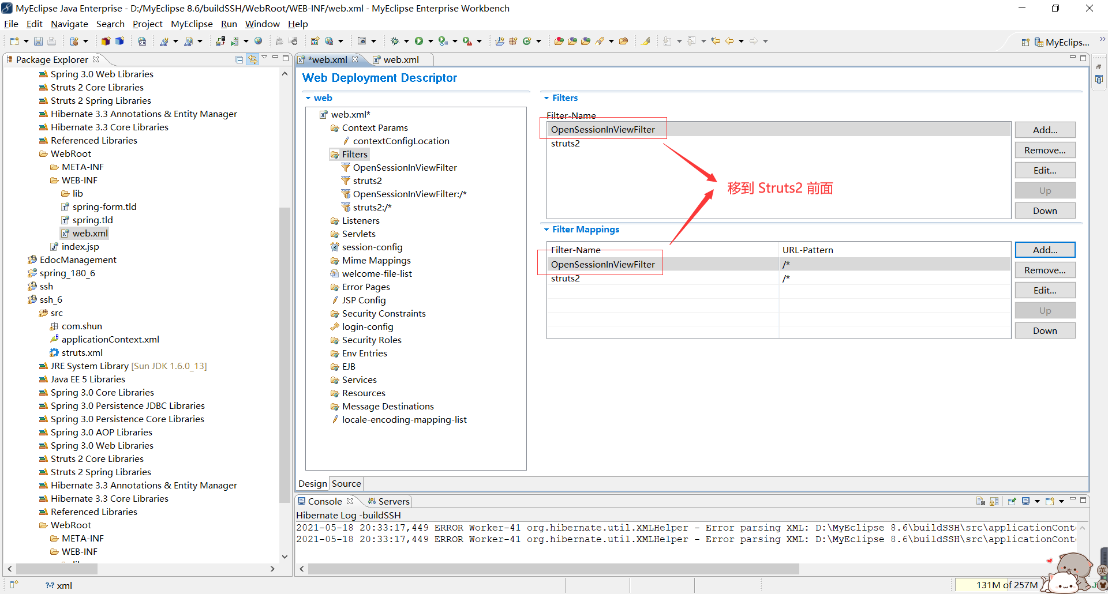Viewport: 1108px width, 594px height.
Task: Switch to the Source tab
Action: (346, 483)
